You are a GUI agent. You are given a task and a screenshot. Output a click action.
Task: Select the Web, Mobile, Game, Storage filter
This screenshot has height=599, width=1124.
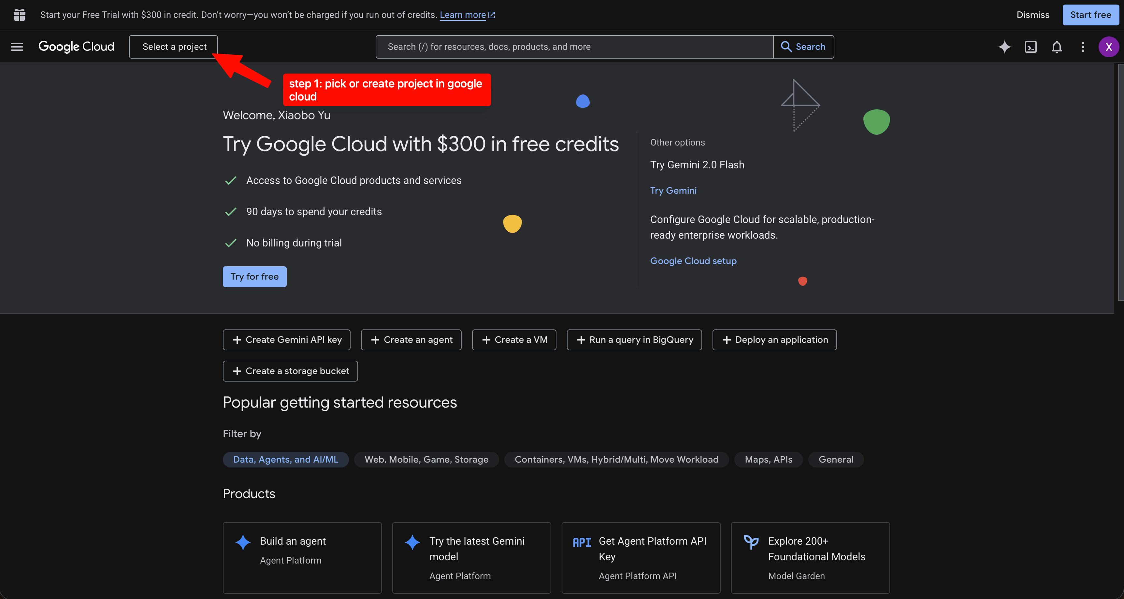pos(426,459)
